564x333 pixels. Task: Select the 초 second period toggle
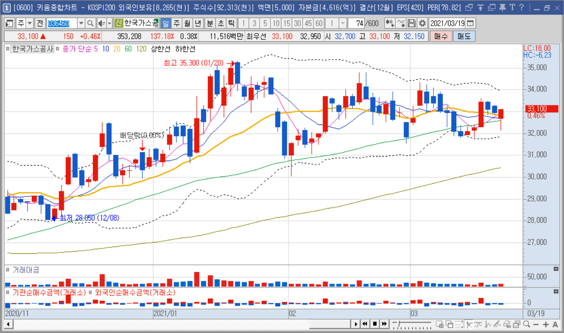coord(221,24)
